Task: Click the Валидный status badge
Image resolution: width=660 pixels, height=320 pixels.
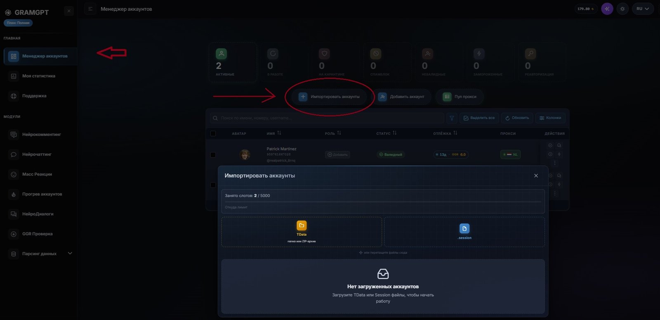Action: point(390,154)
